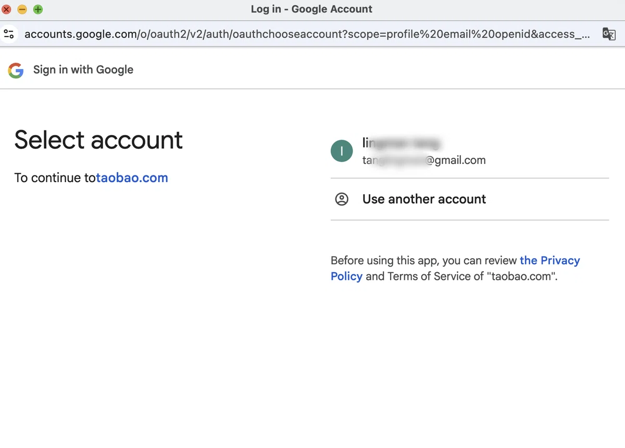
Task: Maximize window using the green button
Action: 38,9
